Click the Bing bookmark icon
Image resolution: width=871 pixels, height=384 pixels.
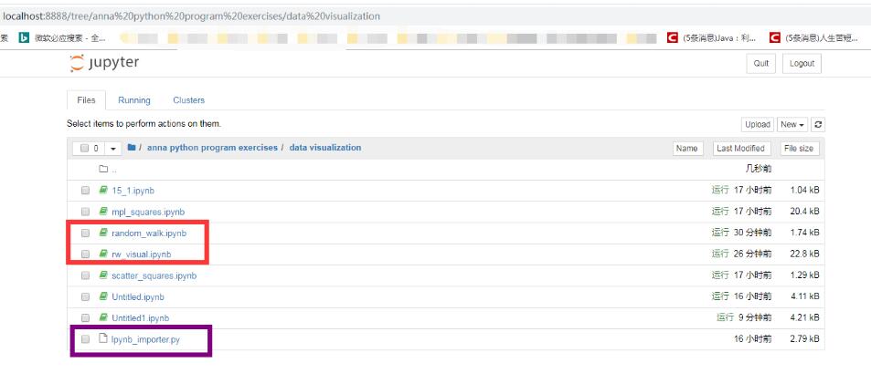pyautogui.click(x=24, y=37)
